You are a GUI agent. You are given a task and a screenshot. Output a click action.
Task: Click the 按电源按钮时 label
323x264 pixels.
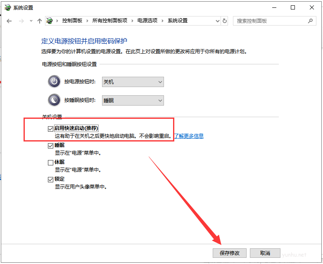80,82
